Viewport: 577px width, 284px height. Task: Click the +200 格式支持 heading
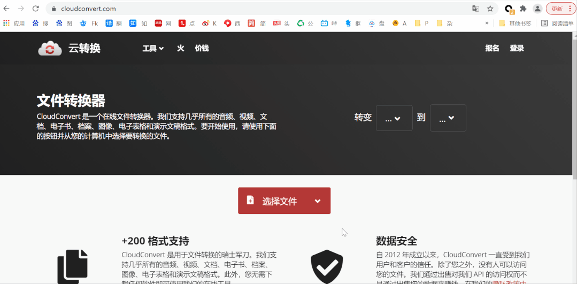[155, 241]
